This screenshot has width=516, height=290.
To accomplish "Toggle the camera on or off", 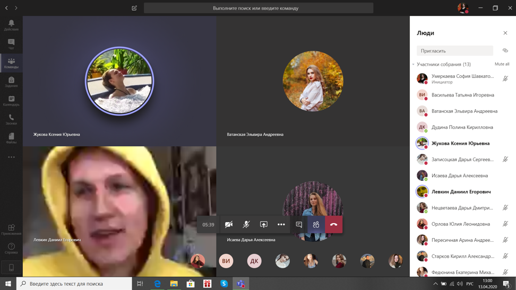I will pyautogui.click(x=229, y=224).
